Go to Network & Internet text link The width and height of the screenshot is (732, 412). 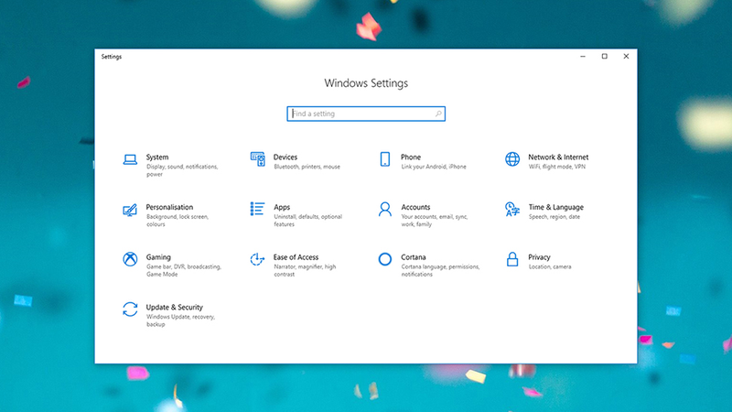(558, 157)
